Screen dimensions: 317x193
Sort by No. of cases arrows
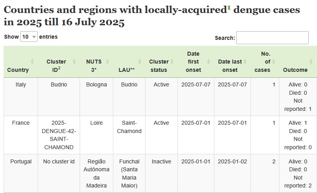pyautogui.click(x=273, y=62)
